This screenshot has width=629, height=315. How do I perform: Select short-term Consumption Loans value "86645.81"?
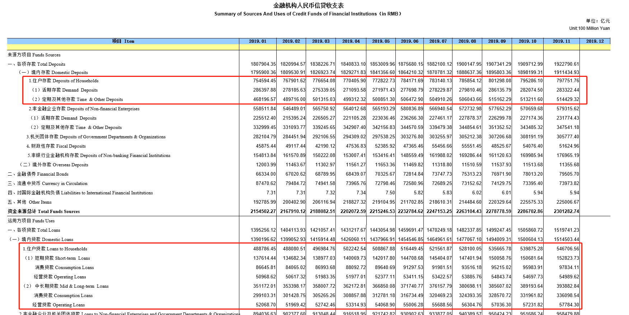[266, 268]
